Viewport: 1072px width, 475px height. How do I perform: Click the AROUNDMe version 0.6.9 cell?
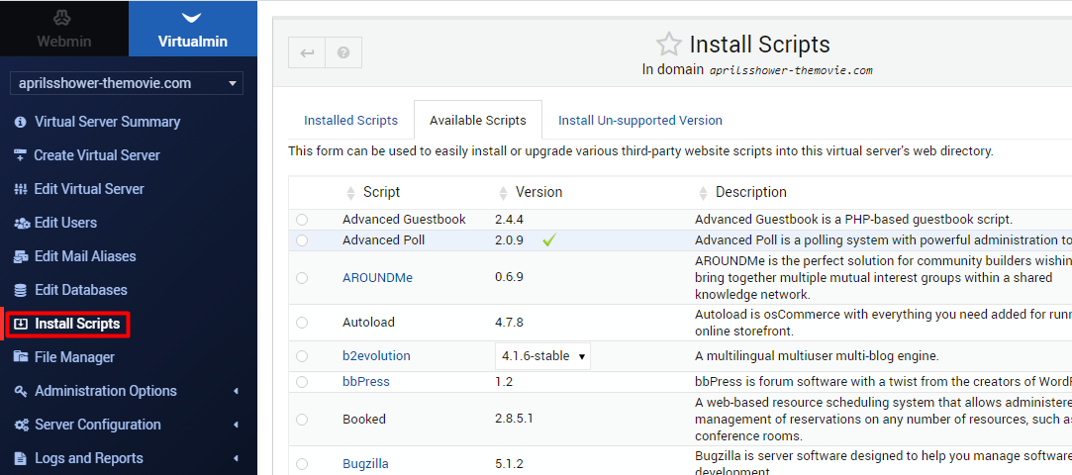pos(510,278)
